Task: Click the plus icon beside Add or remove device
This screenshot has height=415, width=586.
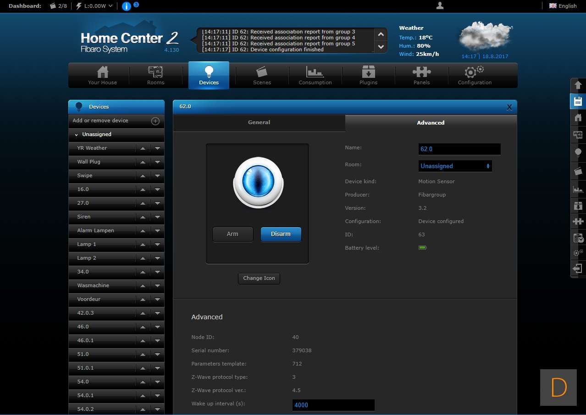Action: [x=155, y=121]
